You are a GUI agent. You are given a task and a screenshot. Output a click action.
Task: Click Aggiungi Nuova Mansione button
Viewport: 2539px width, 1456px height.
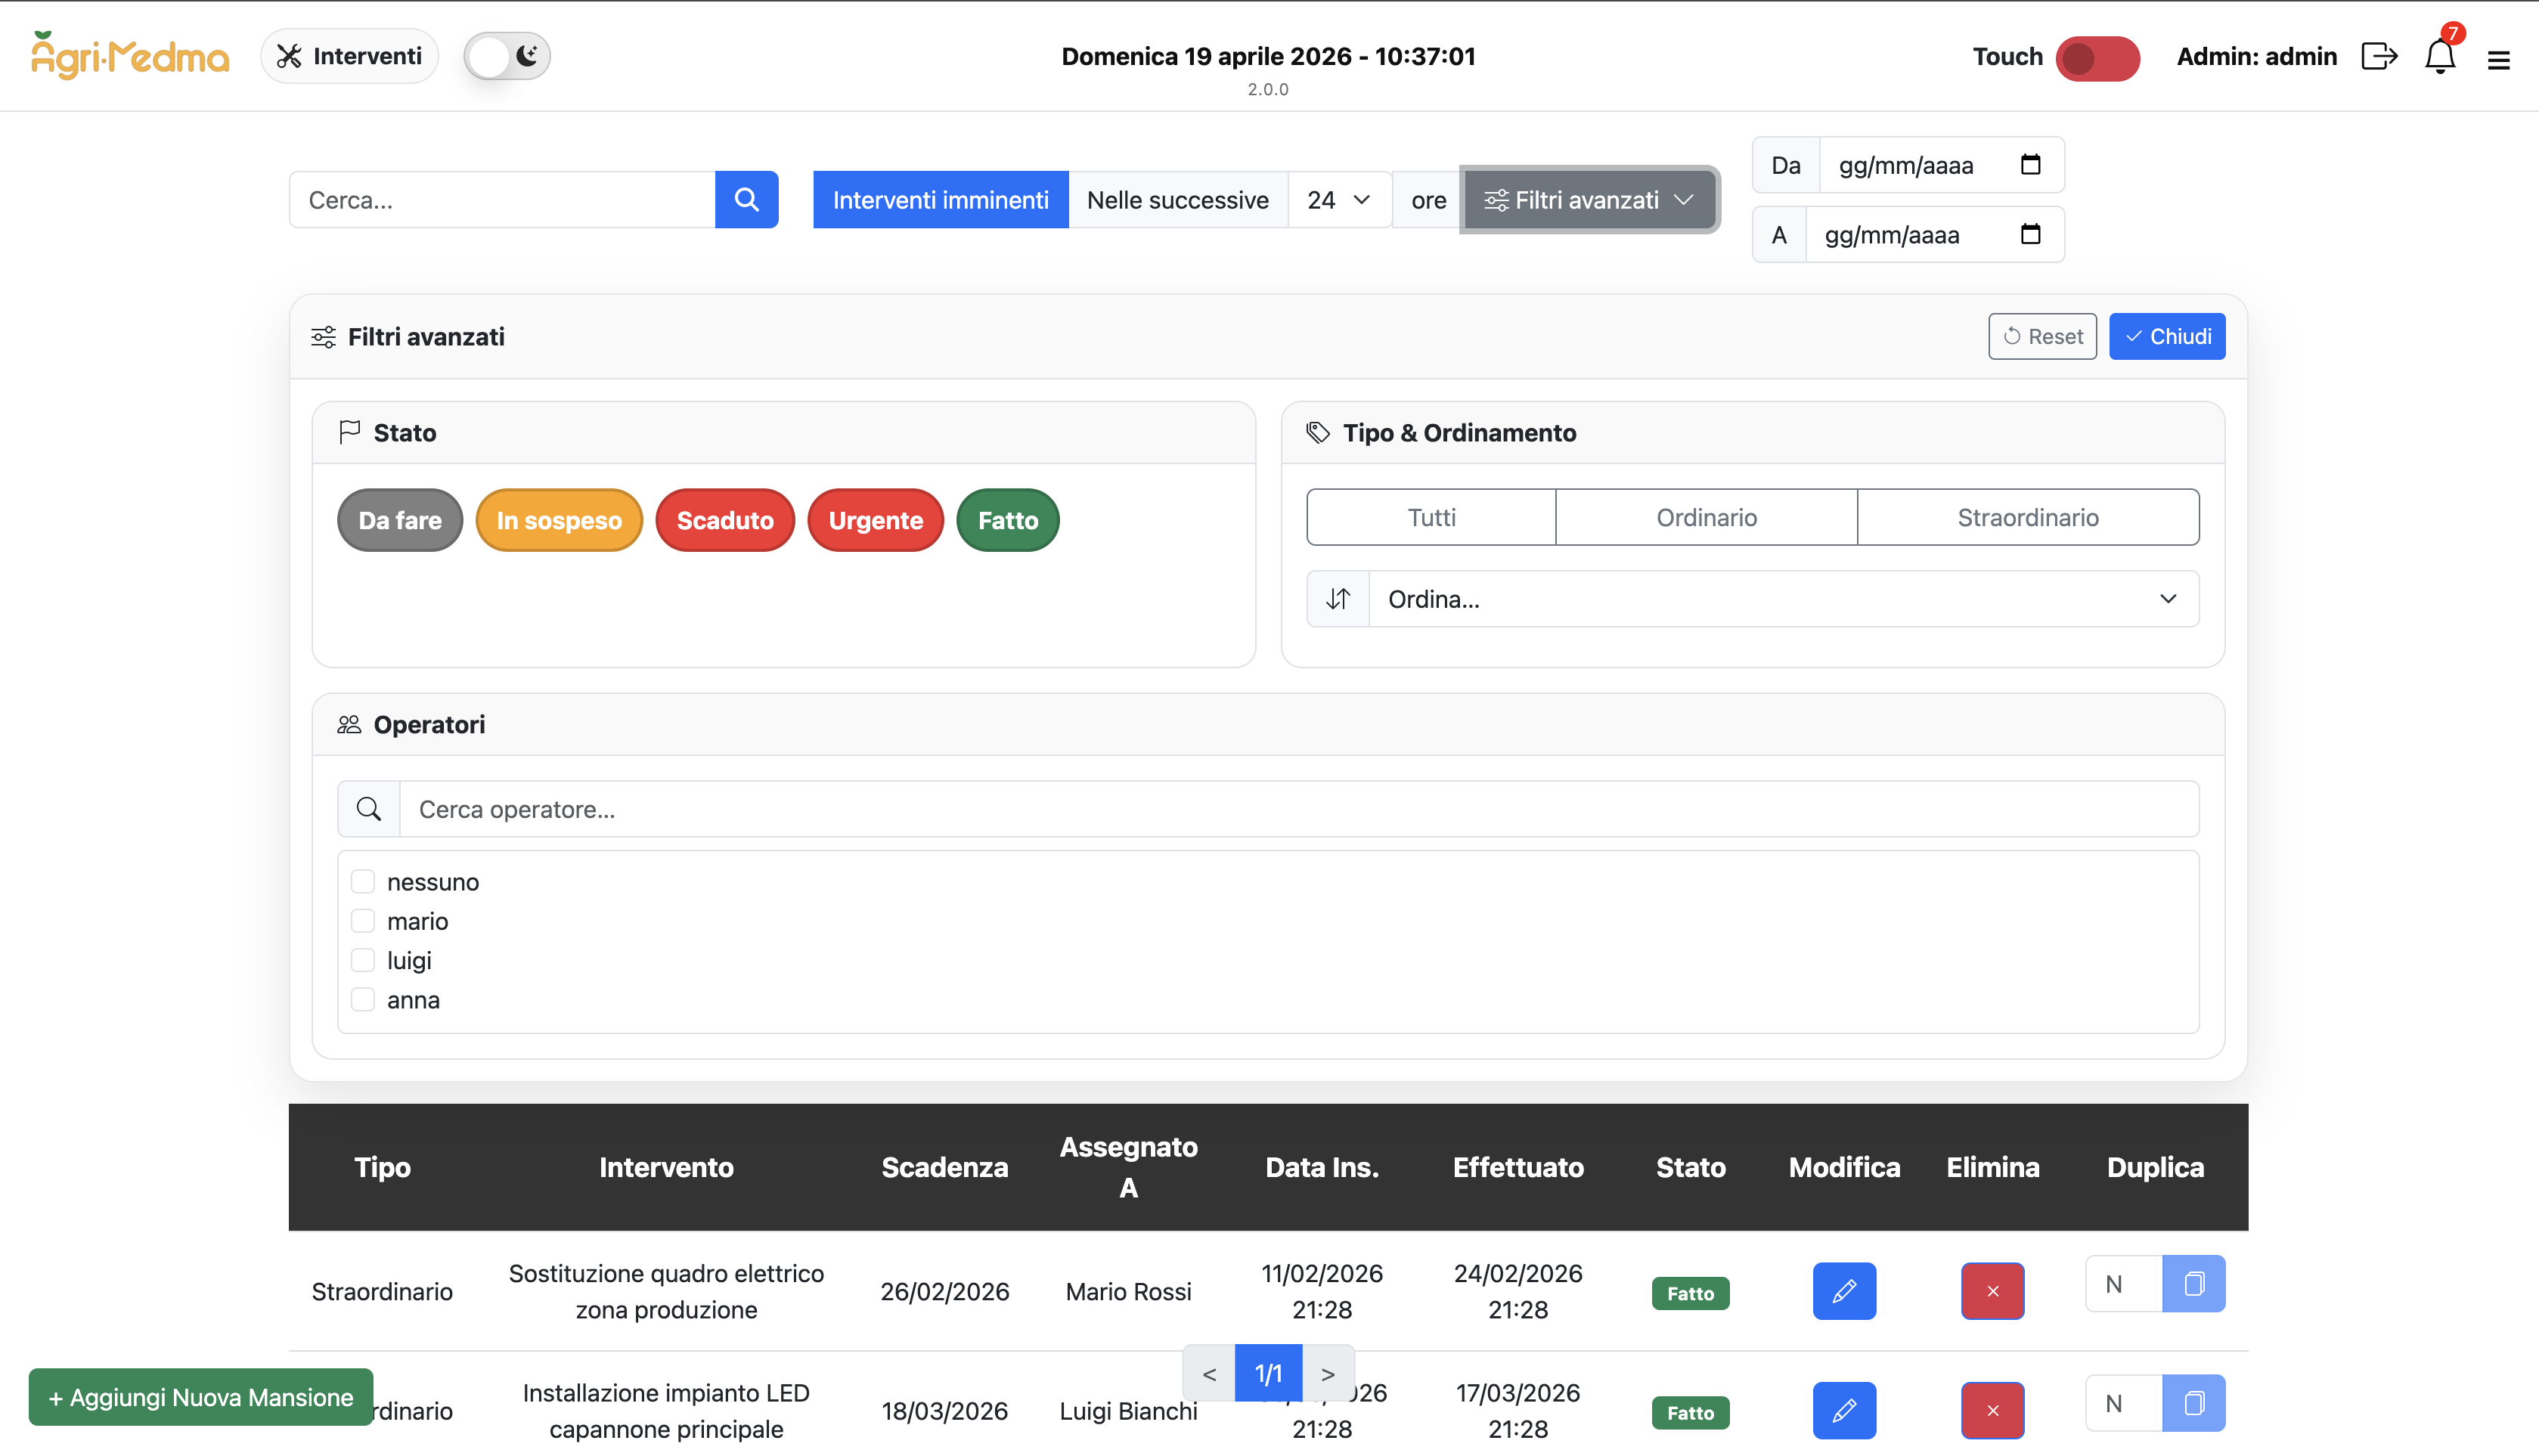coord(201,1397)
